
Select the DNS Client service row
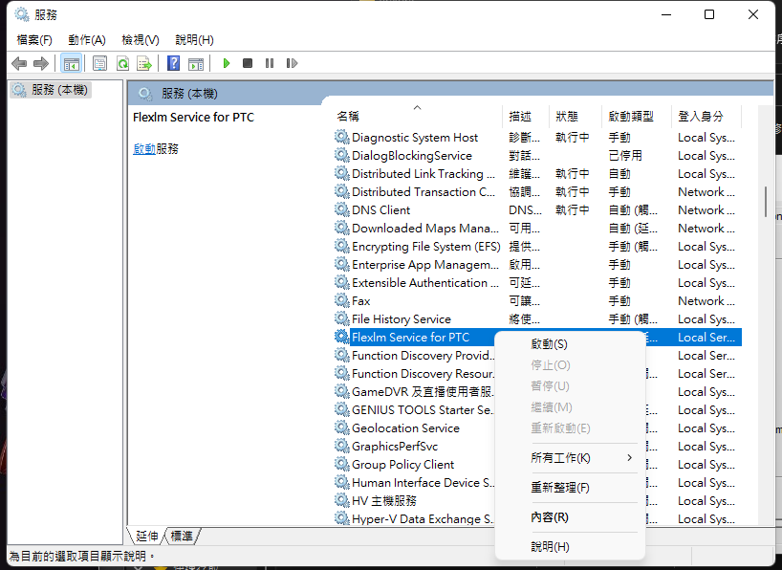pyautogui.click(x=380, y=210)
